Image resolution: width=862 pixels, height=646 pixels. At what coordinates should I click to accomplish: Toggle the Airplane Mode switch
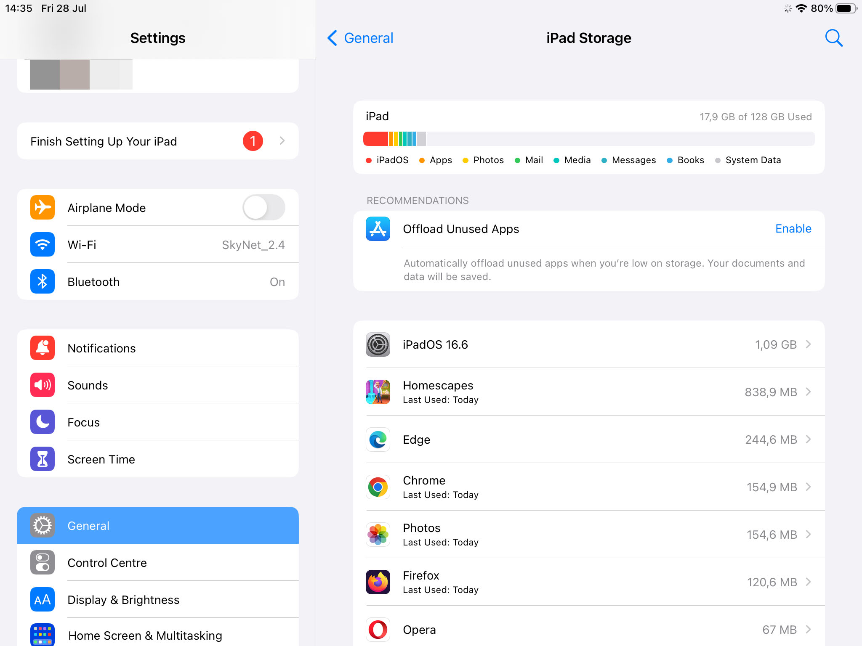[x=264, y=207]
